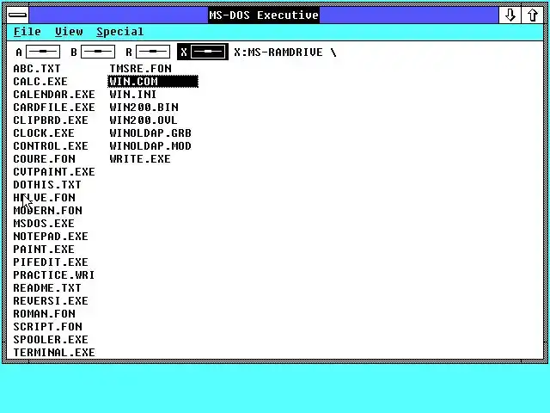This screenshot has height=413, width=550.
Task: Select MODERN.FON font file
Action: tap(48, 210)
